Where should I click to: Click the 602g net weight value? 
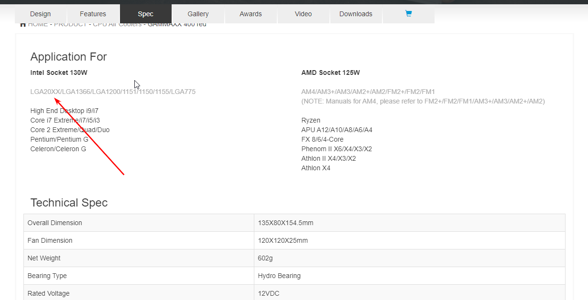(264, 258)
